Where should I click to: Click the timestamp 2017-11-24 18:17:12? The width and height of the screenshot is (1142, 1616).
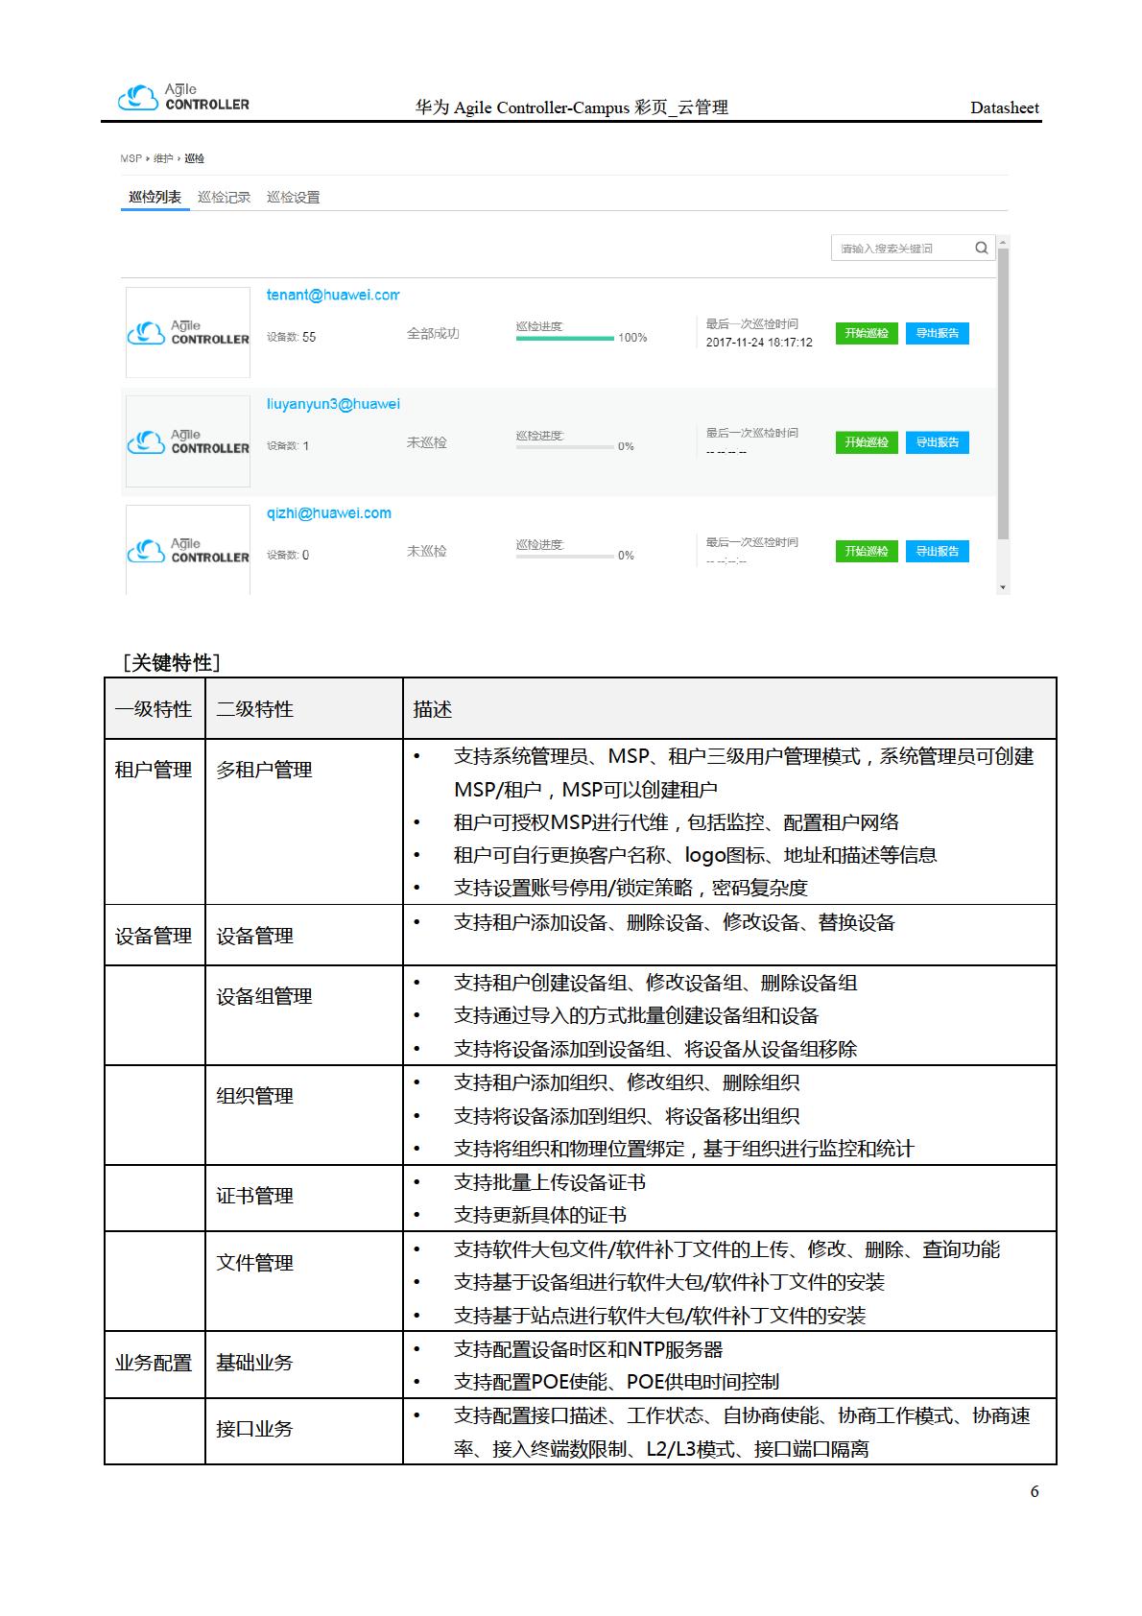tap(759, 343)
